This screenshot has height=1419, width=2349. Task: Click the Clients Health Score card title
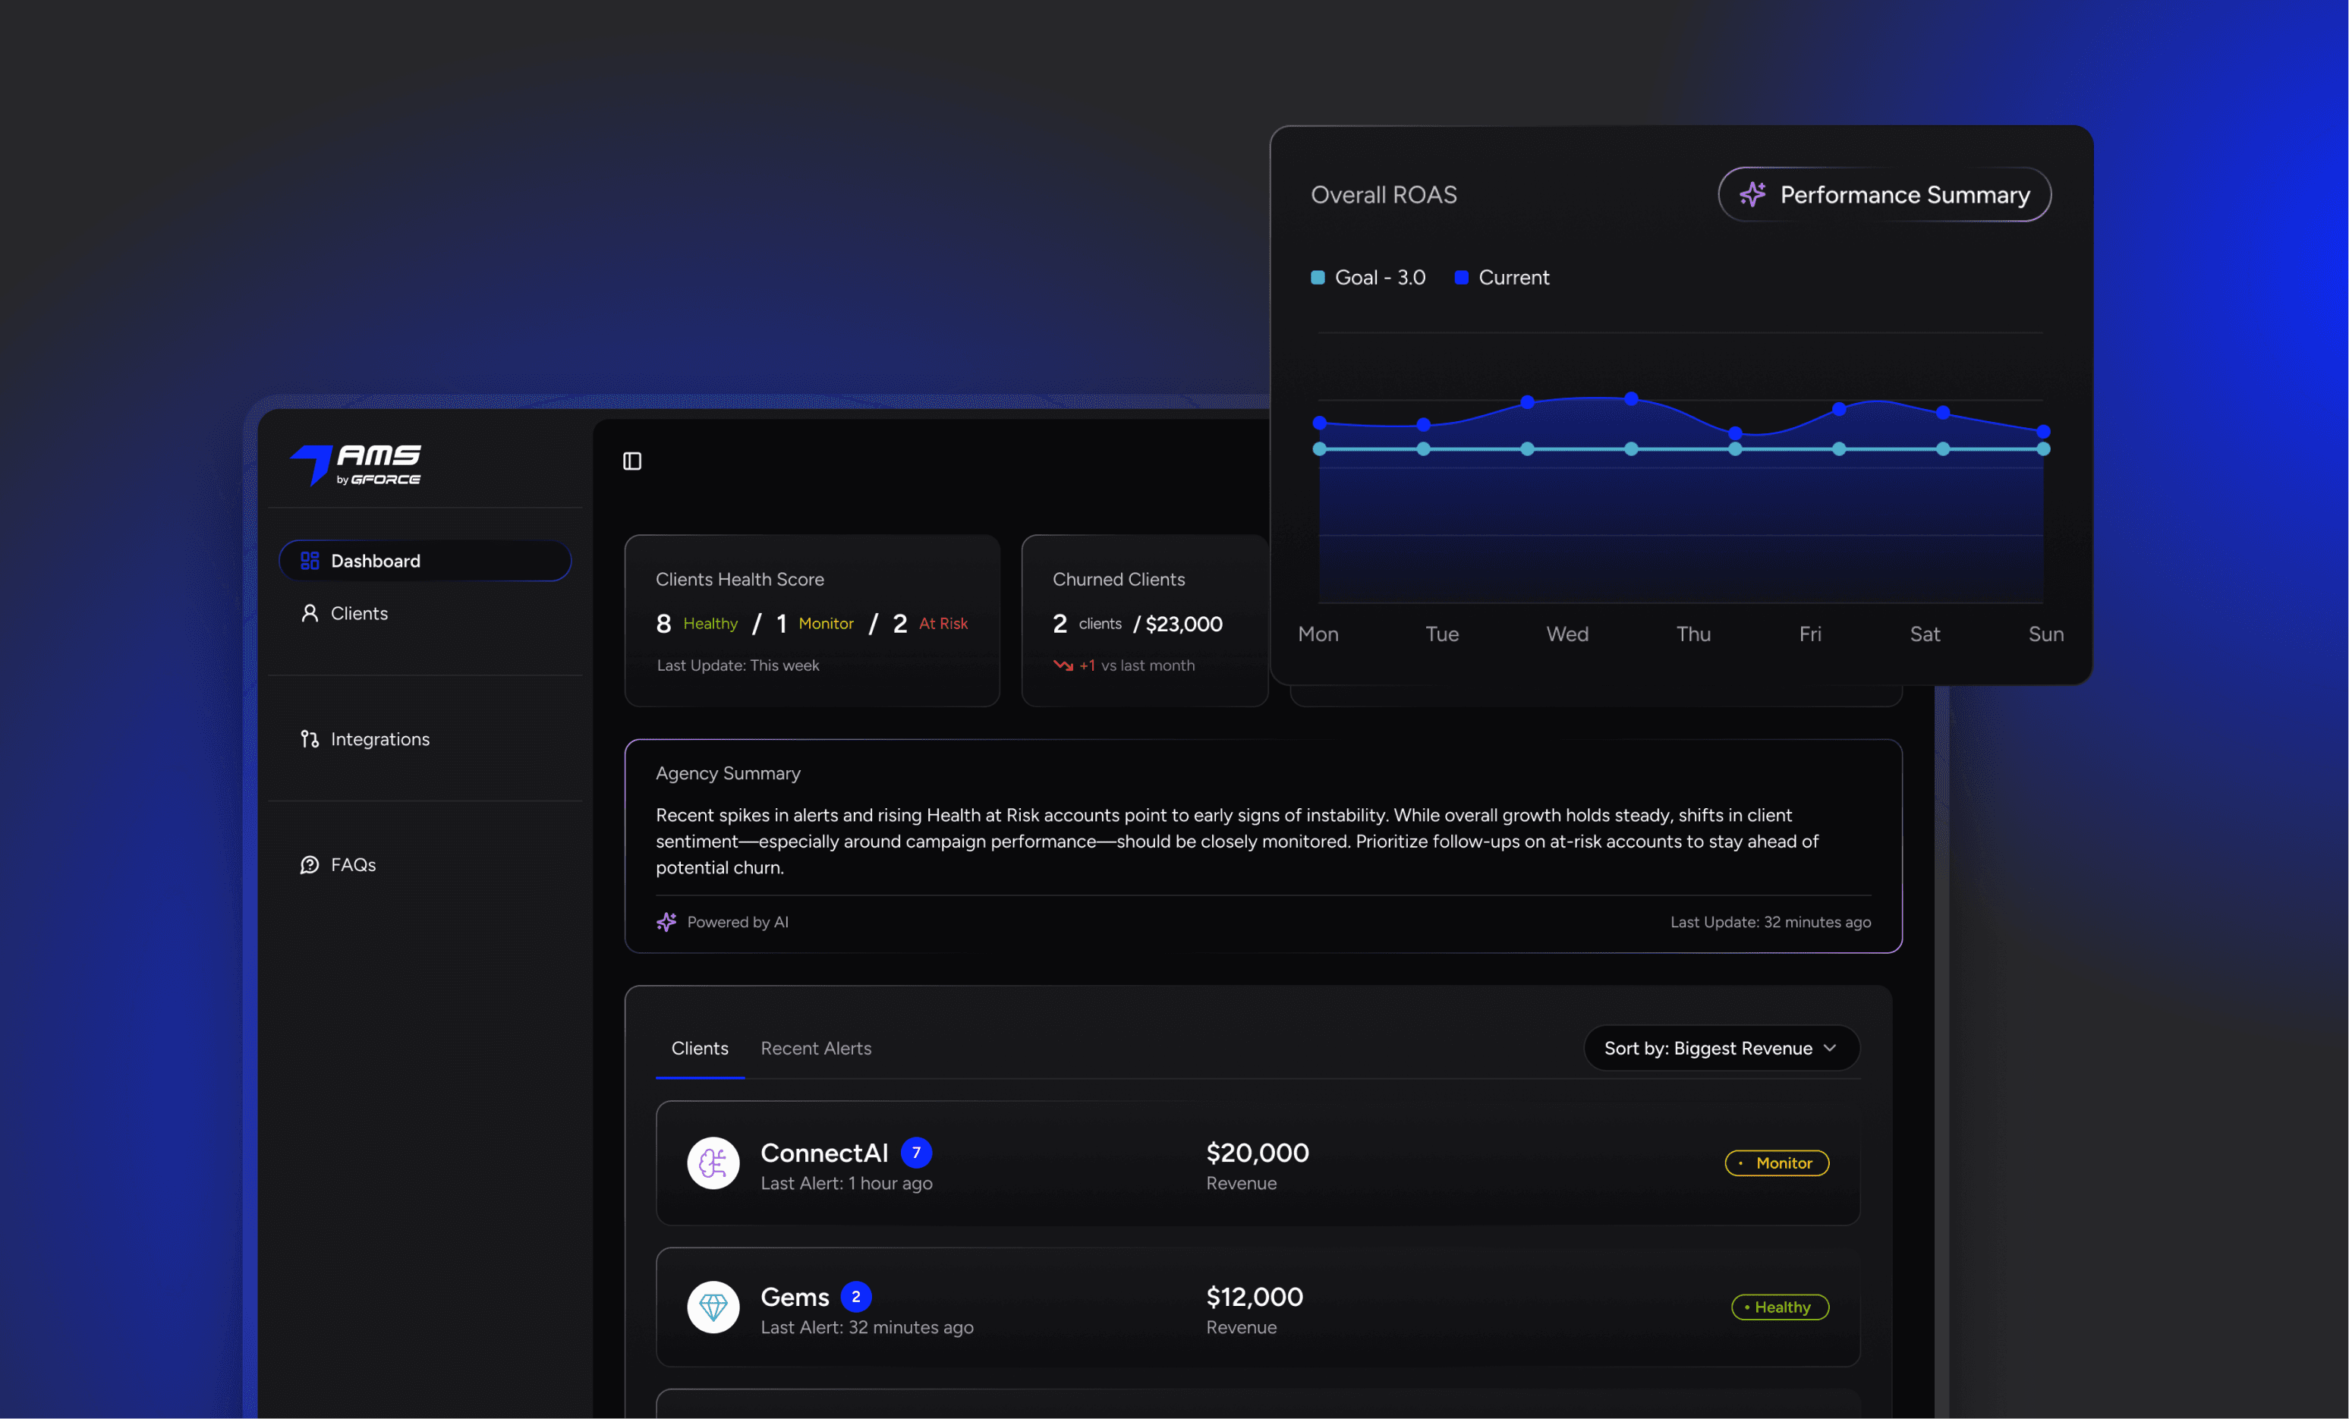pyautogui.click(x=740, y=580)
